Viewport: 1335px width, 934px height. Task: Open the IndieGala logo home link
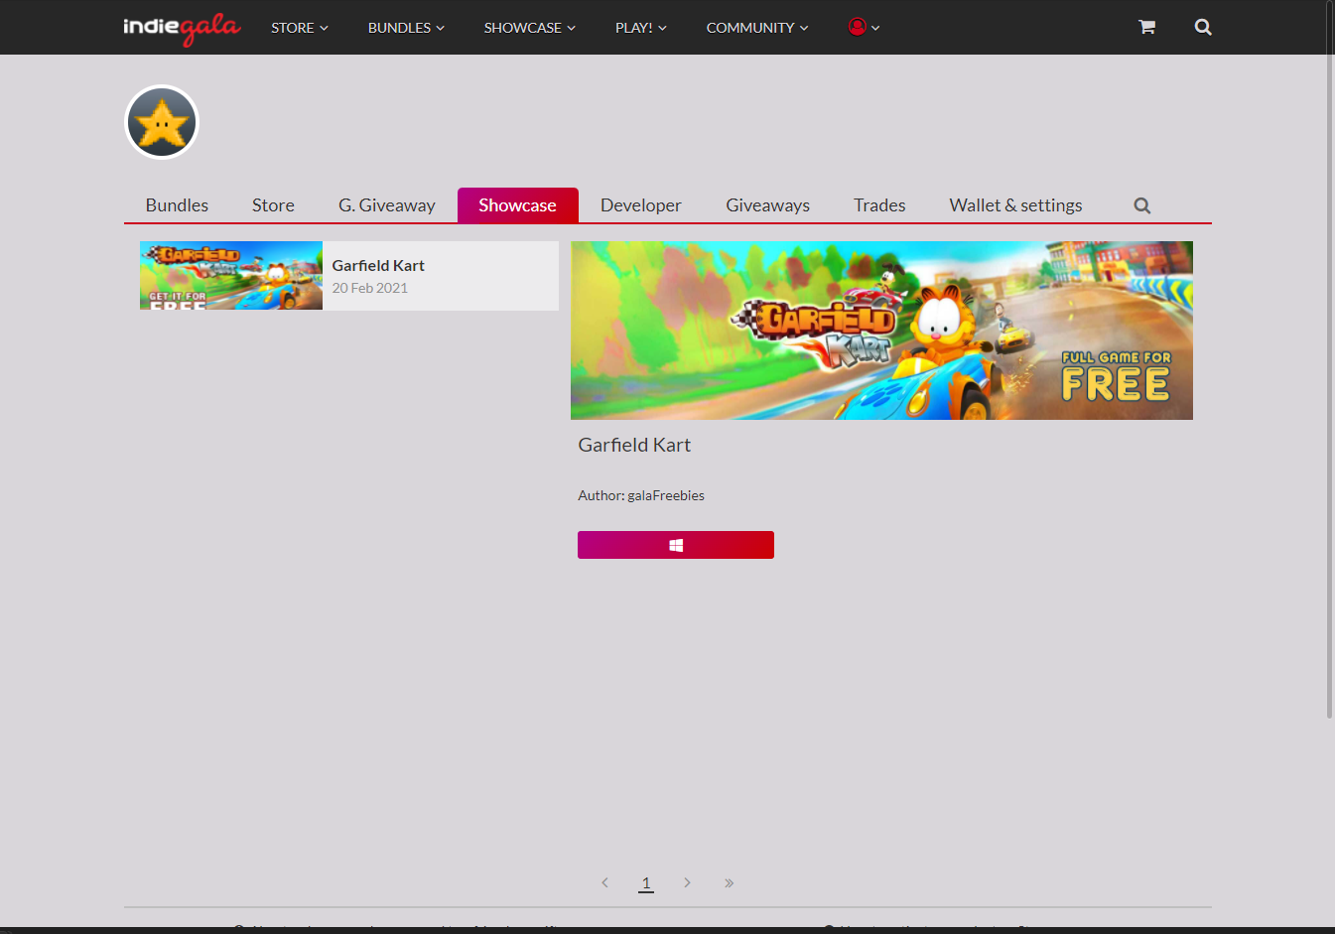click(182, 28)
